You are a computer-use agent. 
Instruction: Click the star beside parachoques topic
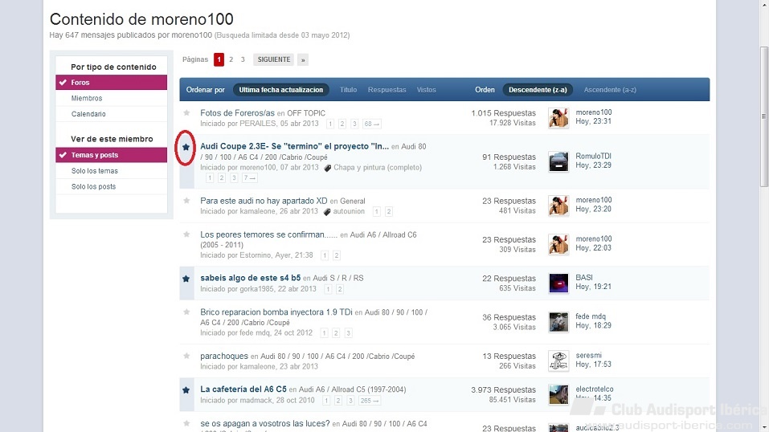186,356
